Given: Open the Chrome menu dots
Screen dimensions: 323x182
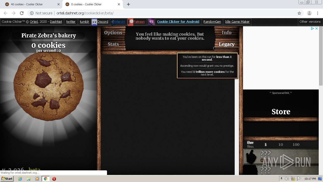Looking at the screenshot, I should [x=318, y=13].
